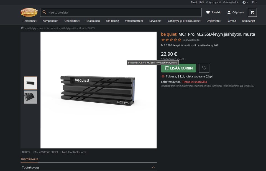Screen dimensions: 266x171
Task: Click the heart wishlist button beside Lisää koriin
Action: [204, 68]
